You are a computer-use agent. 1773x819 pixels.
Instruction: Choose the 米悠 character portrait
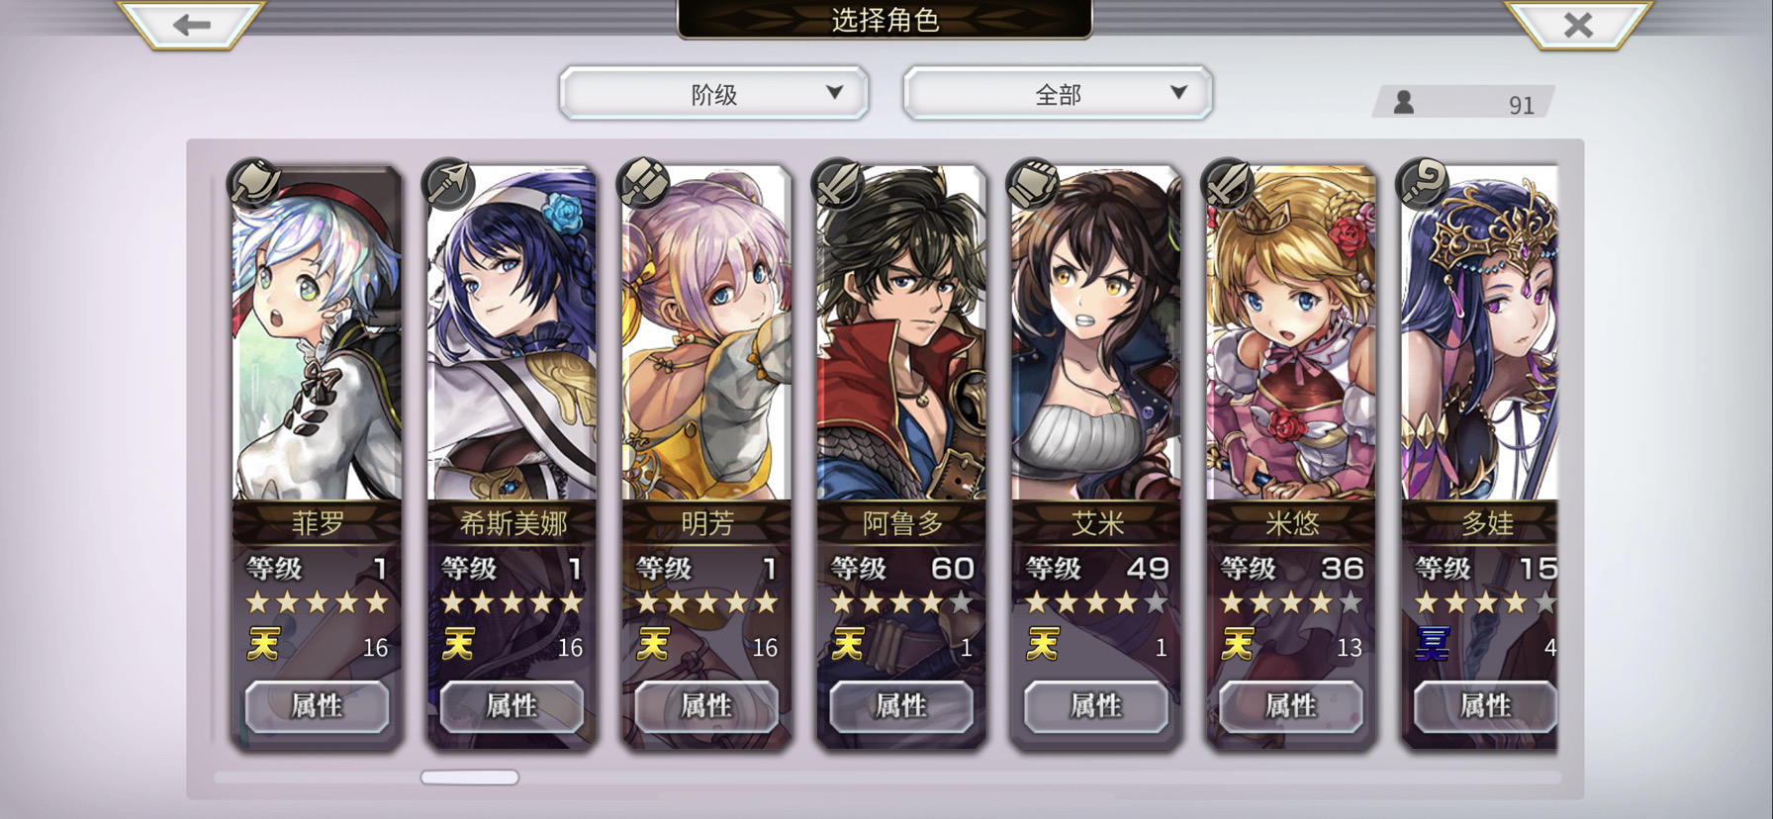pyautogui.click(x=1291, y=334)
